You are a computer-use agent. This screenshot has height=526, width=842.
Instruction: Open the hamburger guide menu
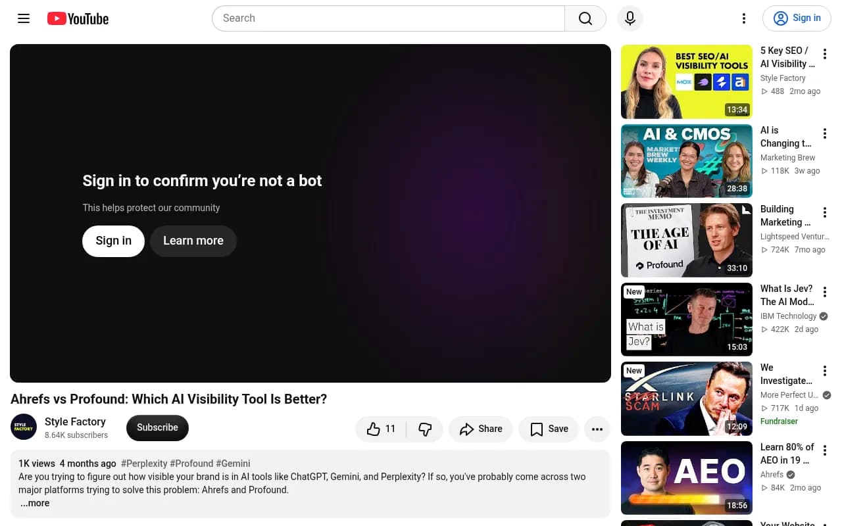coord(24,18)
